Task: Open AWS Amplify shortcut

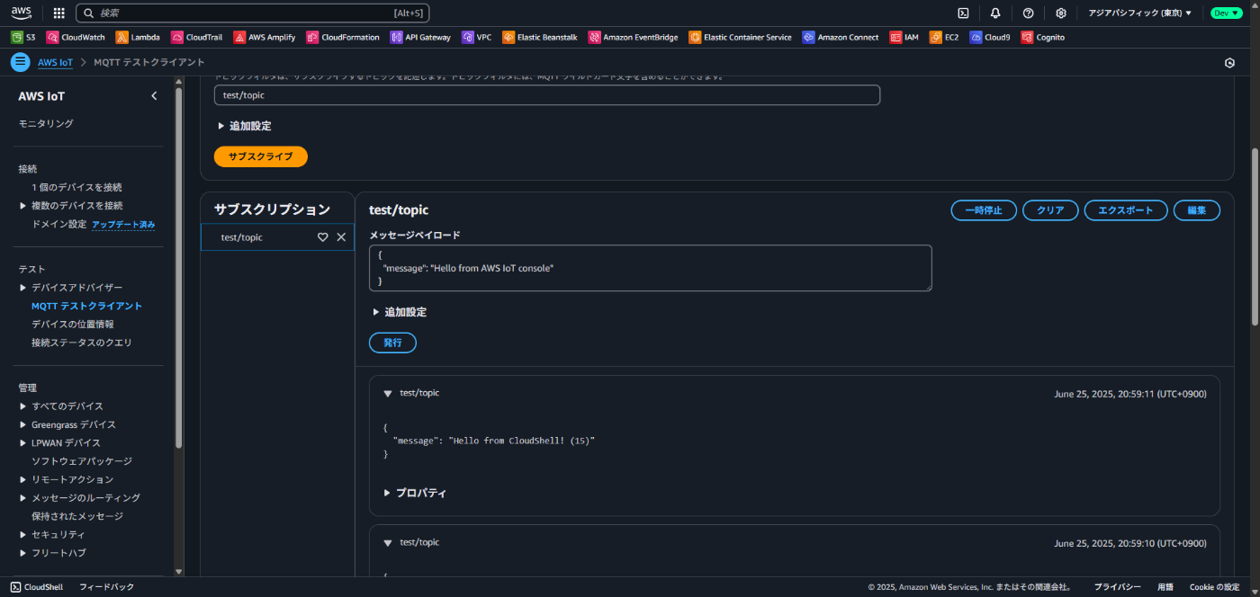Action: 265,37
